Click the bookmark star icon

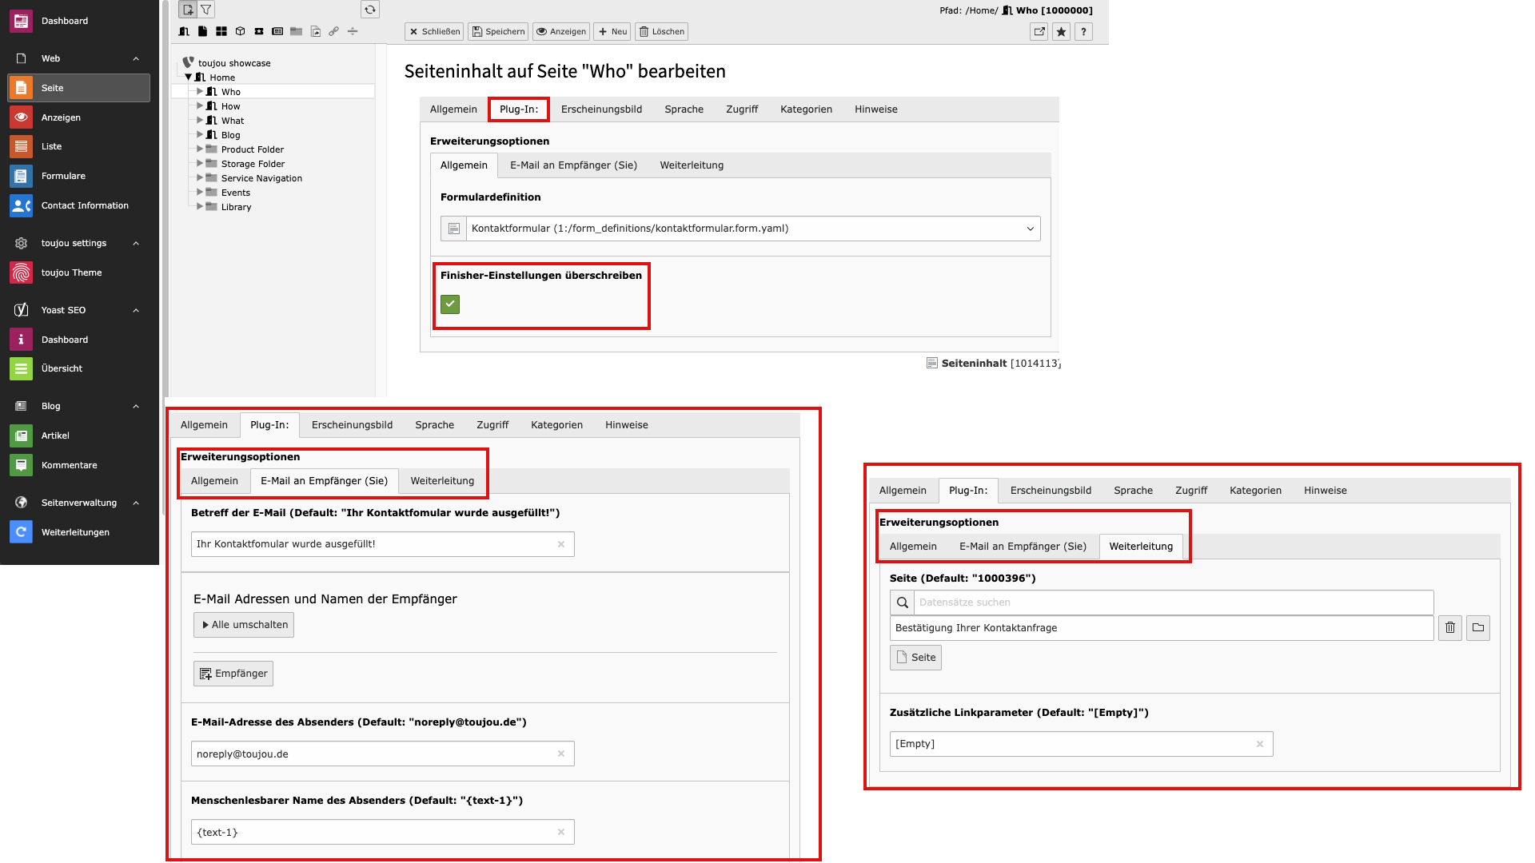tap(1061, 32)
